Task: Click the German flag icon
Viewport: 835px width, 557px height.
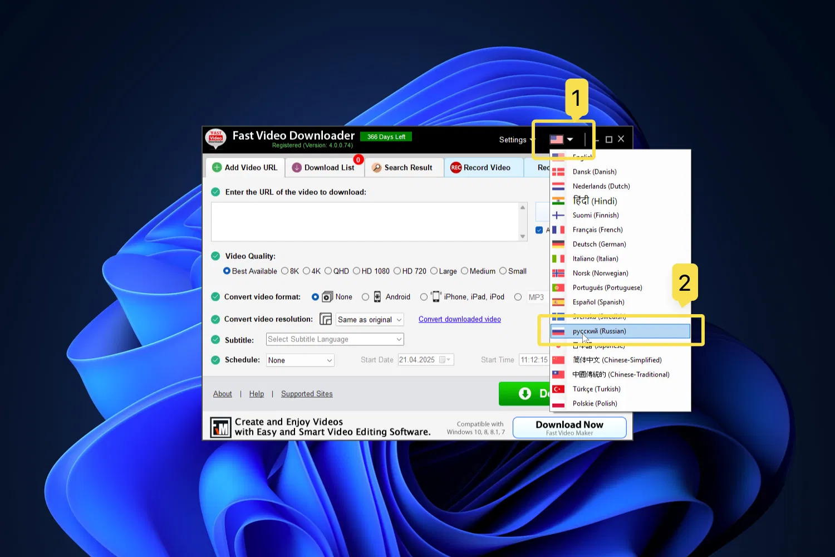Action: click(x=558, y=245)
